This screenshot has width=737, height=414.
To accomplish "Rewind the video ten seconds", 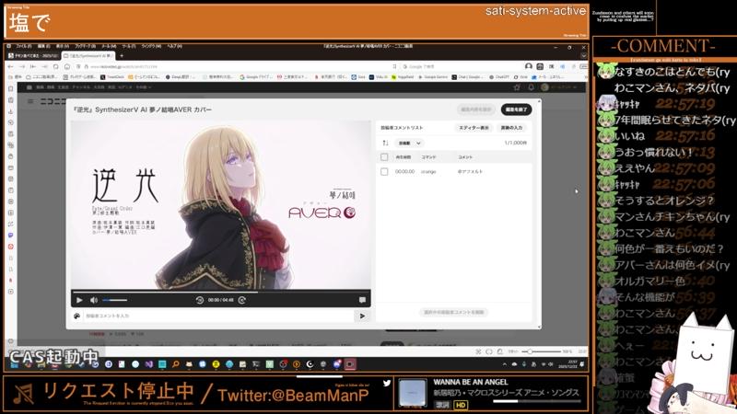I will click(x=199, y=300).
